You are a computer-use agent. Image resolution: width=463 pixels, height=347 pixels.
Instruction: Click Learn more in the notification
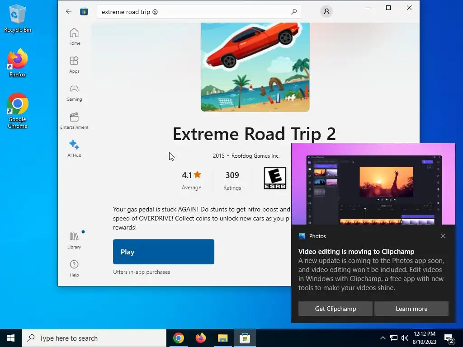click(411, 309)
